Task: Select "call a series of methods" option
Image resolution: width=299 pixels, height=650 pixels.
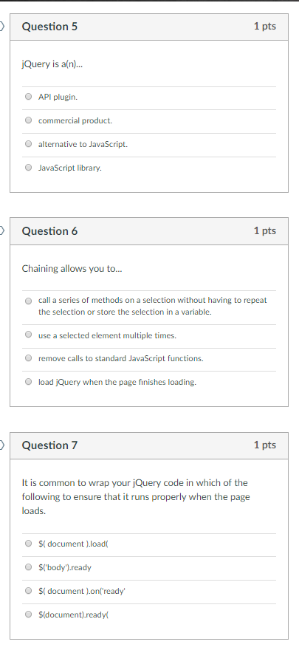Action: [28, 301]
